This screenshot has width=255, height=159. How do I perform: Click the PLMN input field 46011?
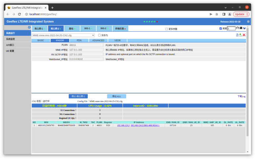86,45
